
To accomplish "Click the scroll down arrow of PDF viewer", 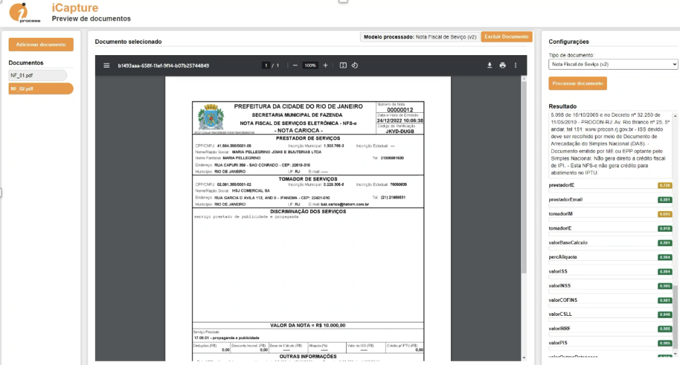I will [x=524, y=358].
